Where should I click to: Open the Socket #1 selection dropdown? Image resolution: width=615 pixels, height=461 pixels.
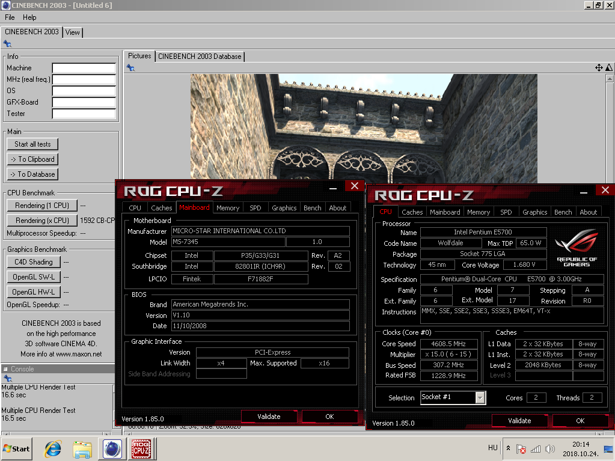click(480, 398)
